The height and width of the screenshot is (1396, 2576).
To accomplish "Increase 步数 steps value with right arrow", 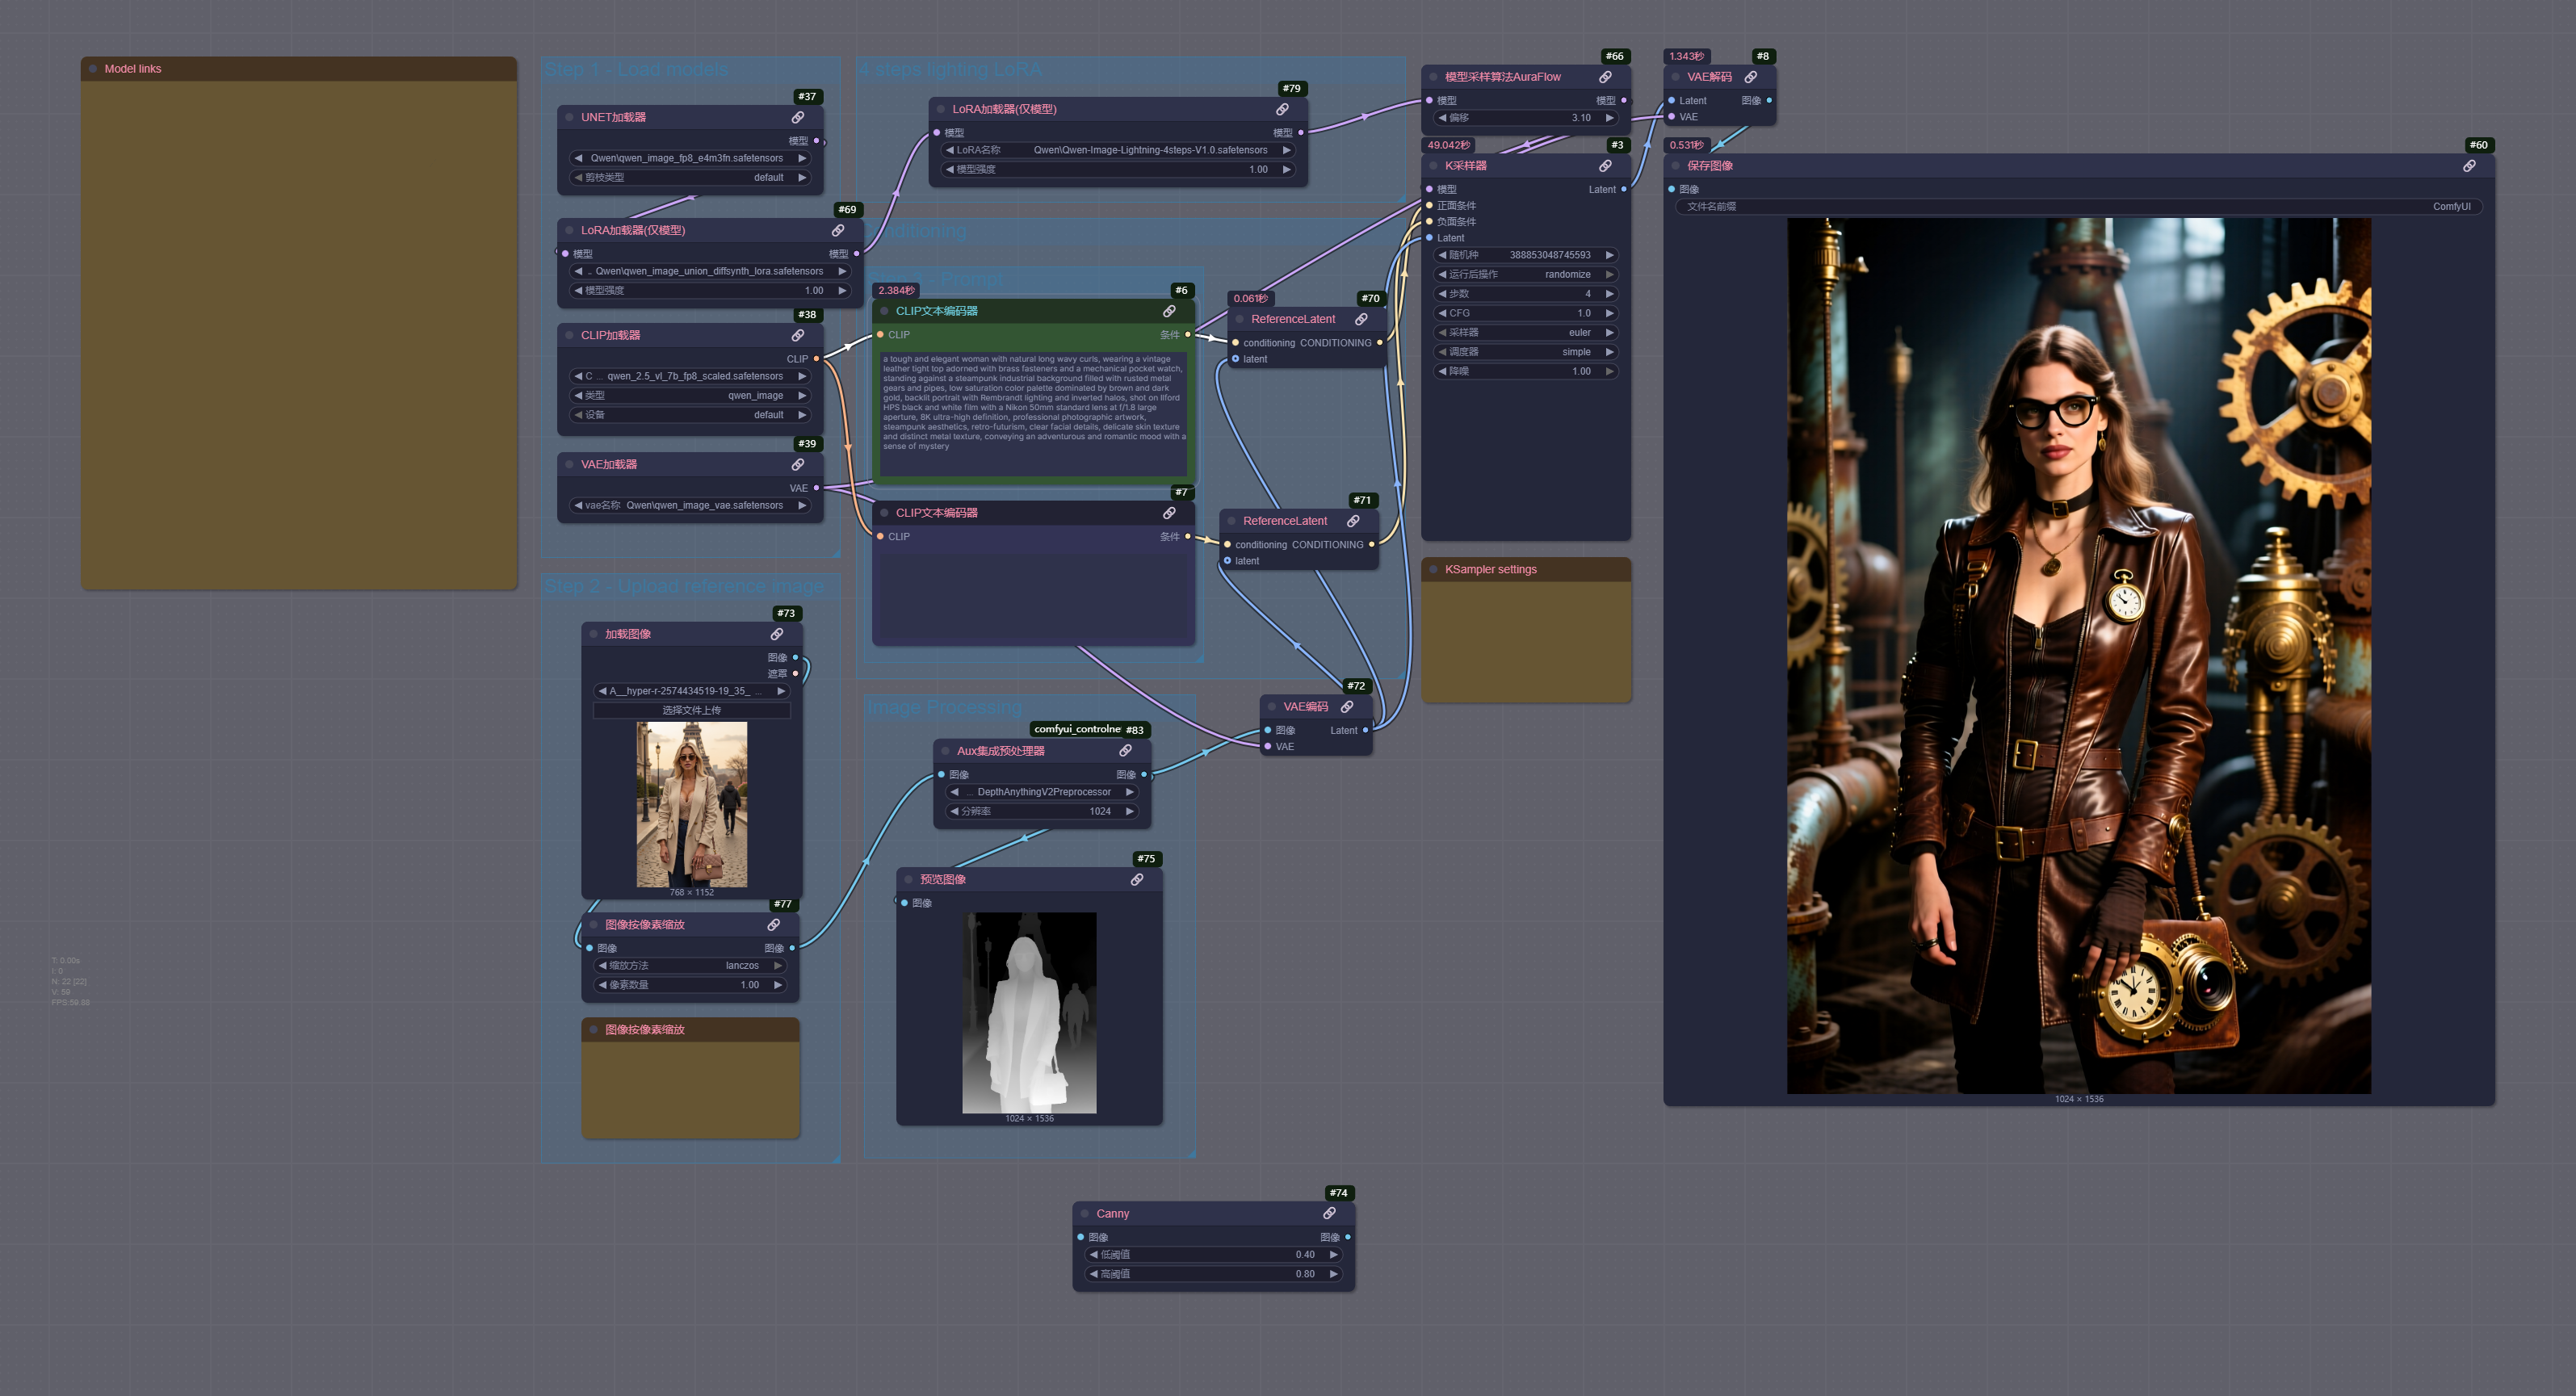I will 1609,294.
